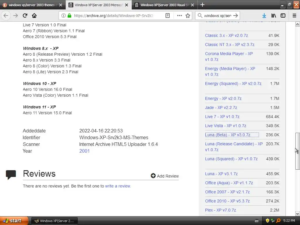Open the security shield tray icon
The height and width of the screenshot is (225, 300).
pyautogui.click(x=267, y=221)
